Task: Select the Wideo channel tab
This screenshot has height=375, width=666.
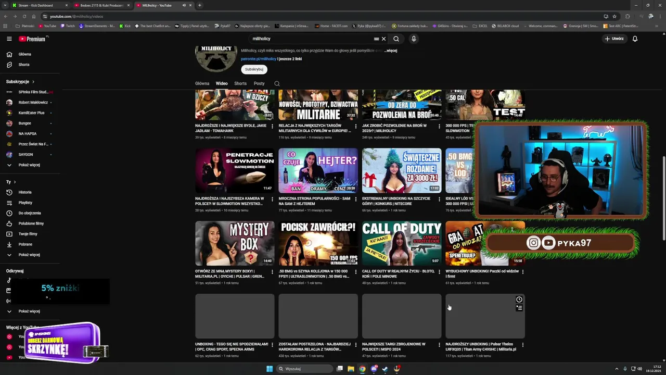Action: [x=222, y=83]
